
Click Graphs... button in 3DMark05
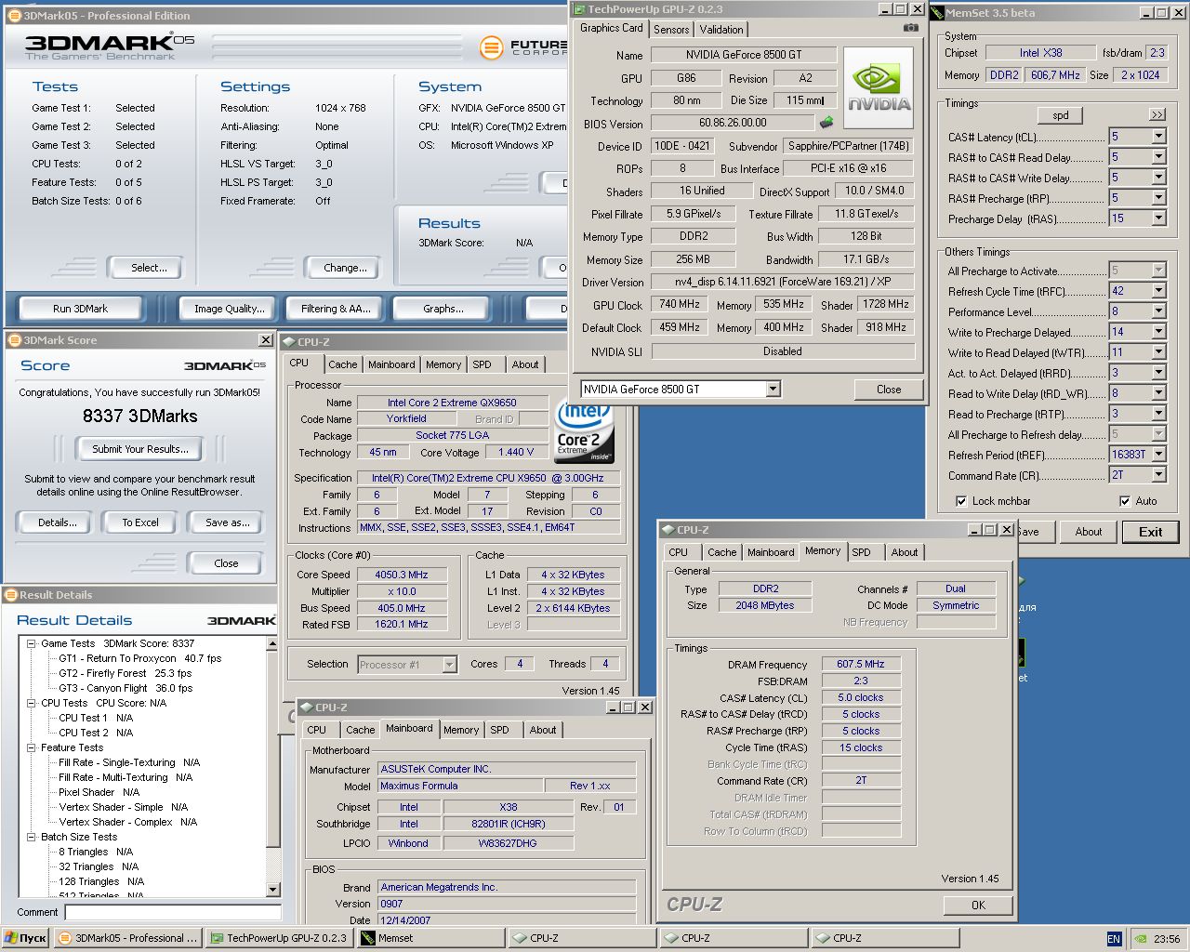pyautogui.click(x=443, y=309)
